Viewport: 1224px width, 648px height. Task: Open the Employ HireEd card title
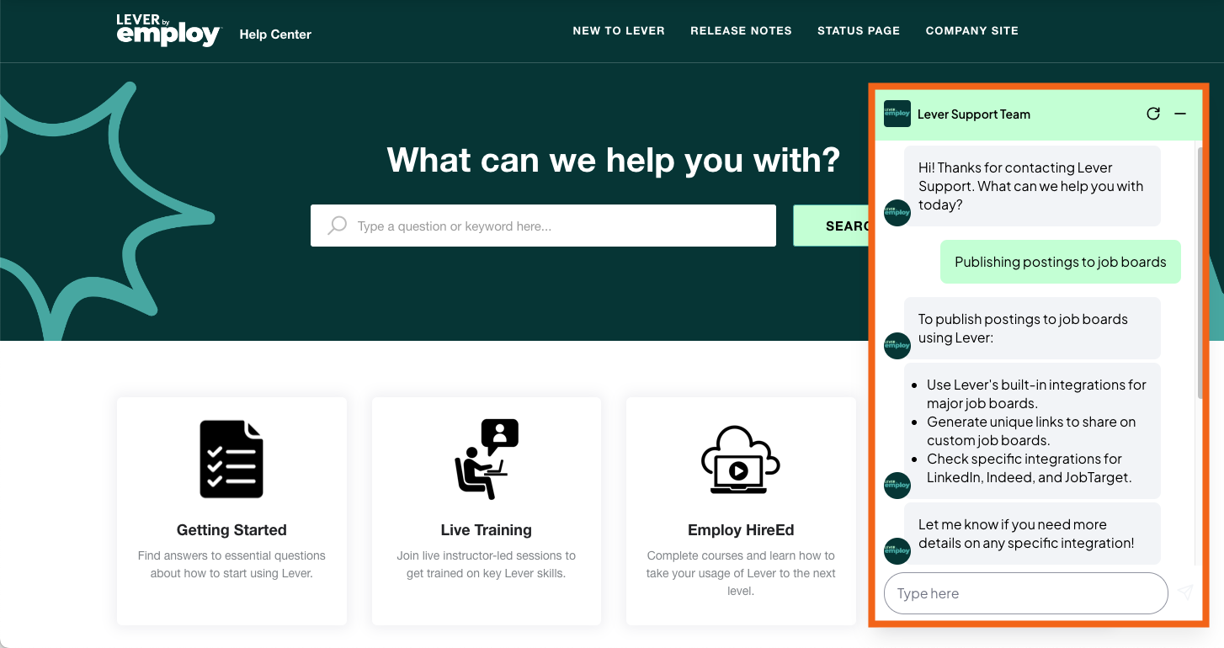pos(741,530)
